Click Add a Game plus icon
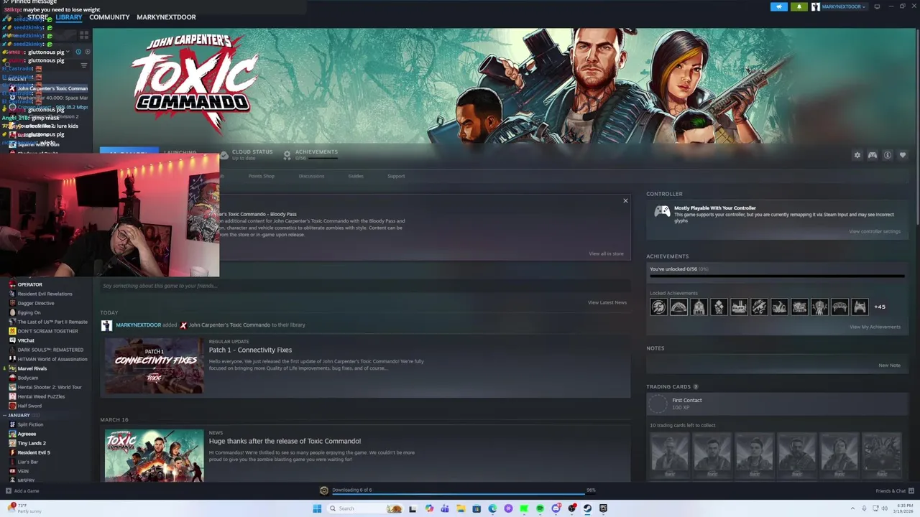Image resolution: width=920 pixels, height=517 pixels. tap(9, 491)
